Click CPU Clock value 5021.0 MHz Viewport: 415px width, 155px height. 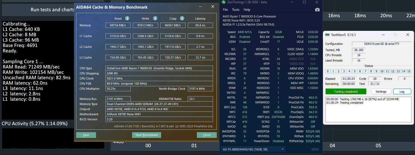point(160,78)
